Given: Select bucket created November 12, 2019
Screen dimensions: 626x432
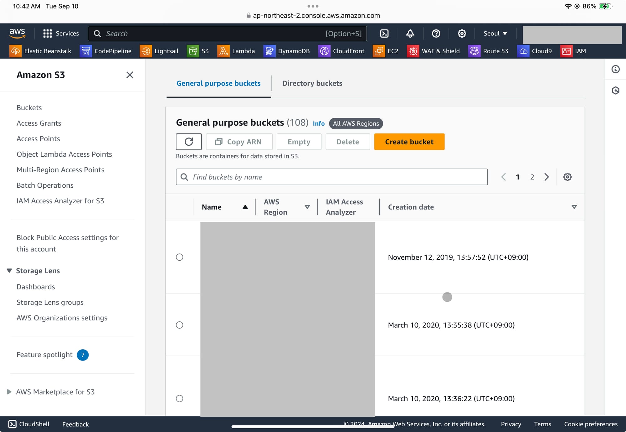Looking at the screenshot, I should tap(179, 257).
